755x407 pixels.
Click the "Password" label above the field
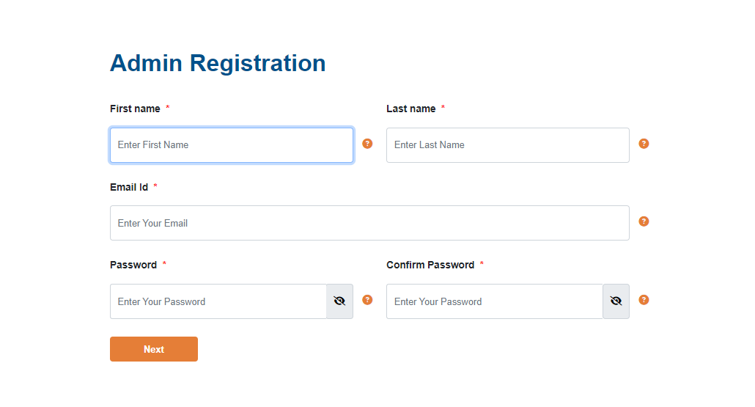[x=133, y=265]
